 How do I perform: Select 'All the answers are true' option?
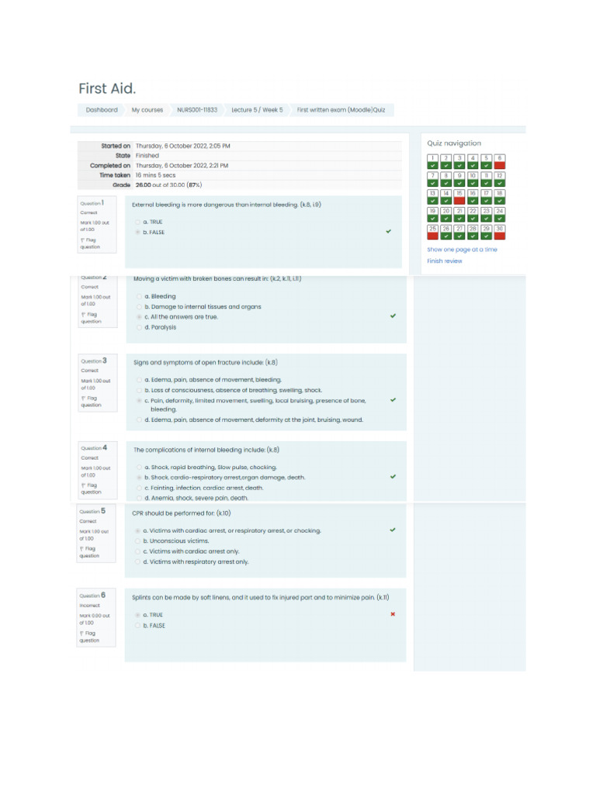140,317
